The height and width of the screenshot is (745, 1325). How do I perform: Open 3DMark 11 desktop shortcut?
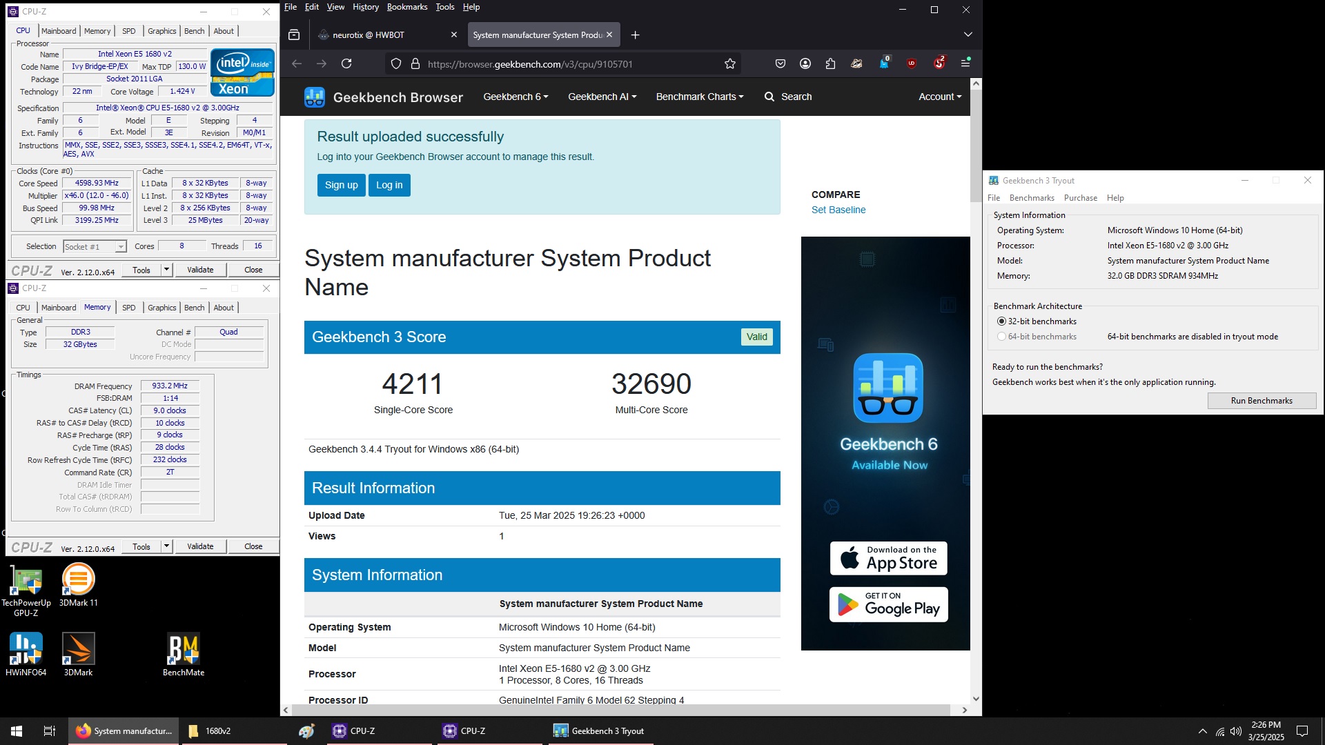pyautogui.click(x=78, y=585)
